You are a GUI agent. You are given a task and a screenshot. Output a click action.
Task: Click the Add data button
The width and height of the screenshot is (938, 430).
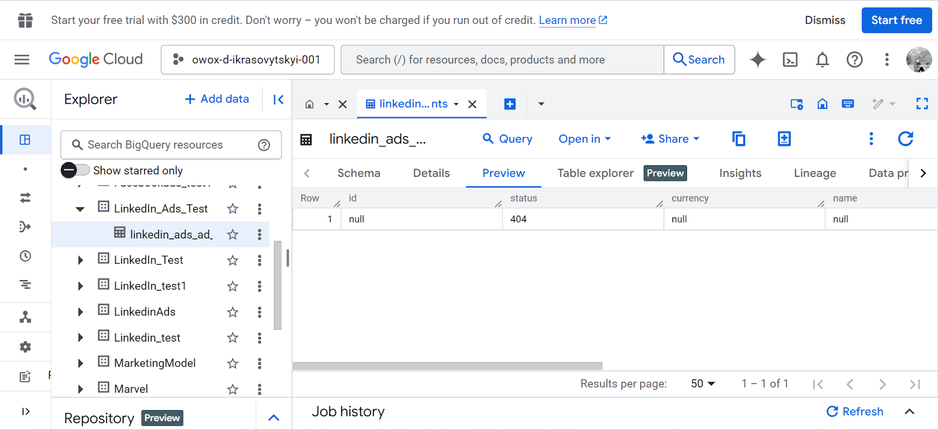(217, 99)
